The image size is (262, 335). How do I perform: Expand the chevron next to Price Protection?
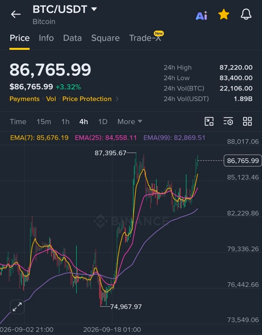117,99
